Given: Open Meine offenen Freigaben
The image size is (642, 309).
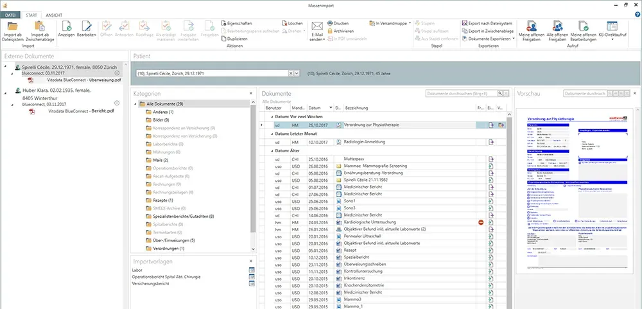Looking at the screenshot, I should [x=532, y=31].
